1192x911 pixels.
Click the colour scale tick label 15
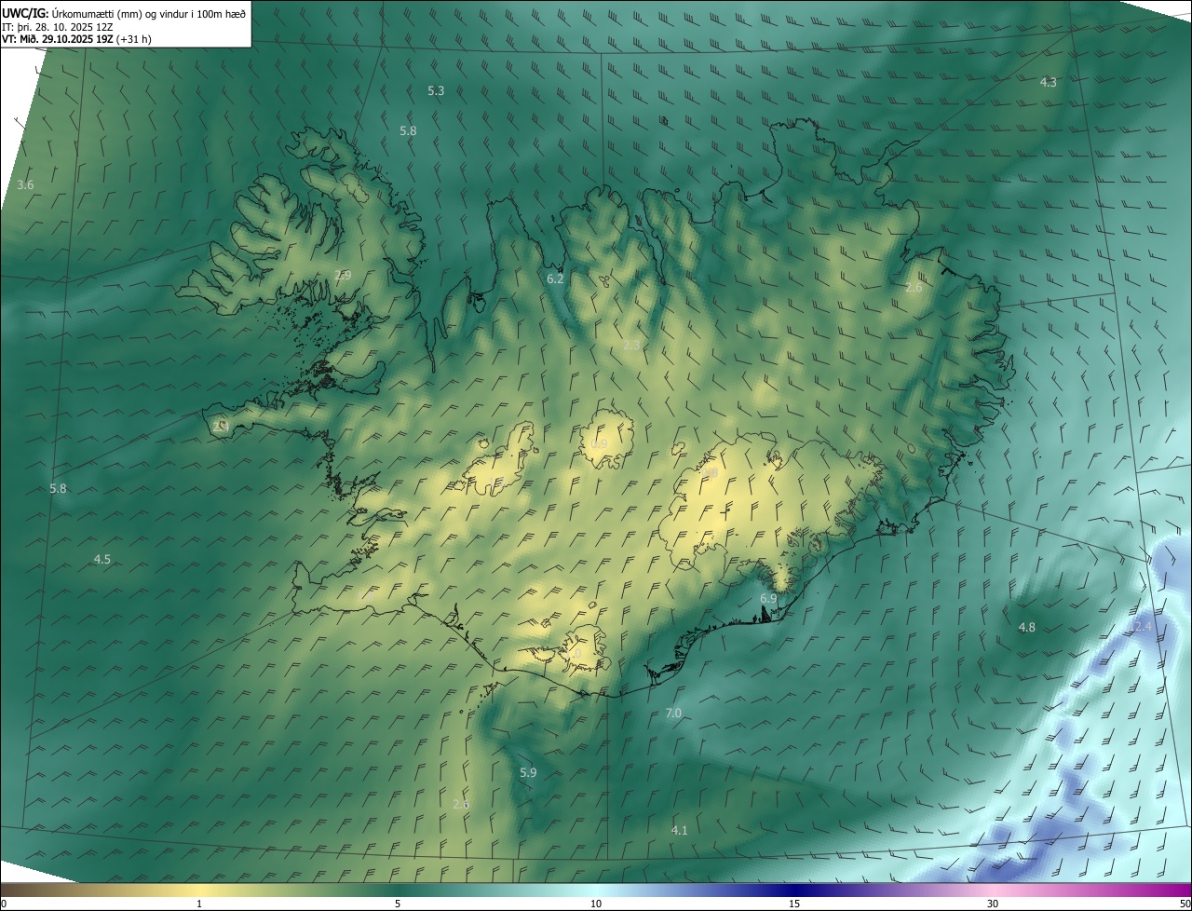tap(794, 904)
